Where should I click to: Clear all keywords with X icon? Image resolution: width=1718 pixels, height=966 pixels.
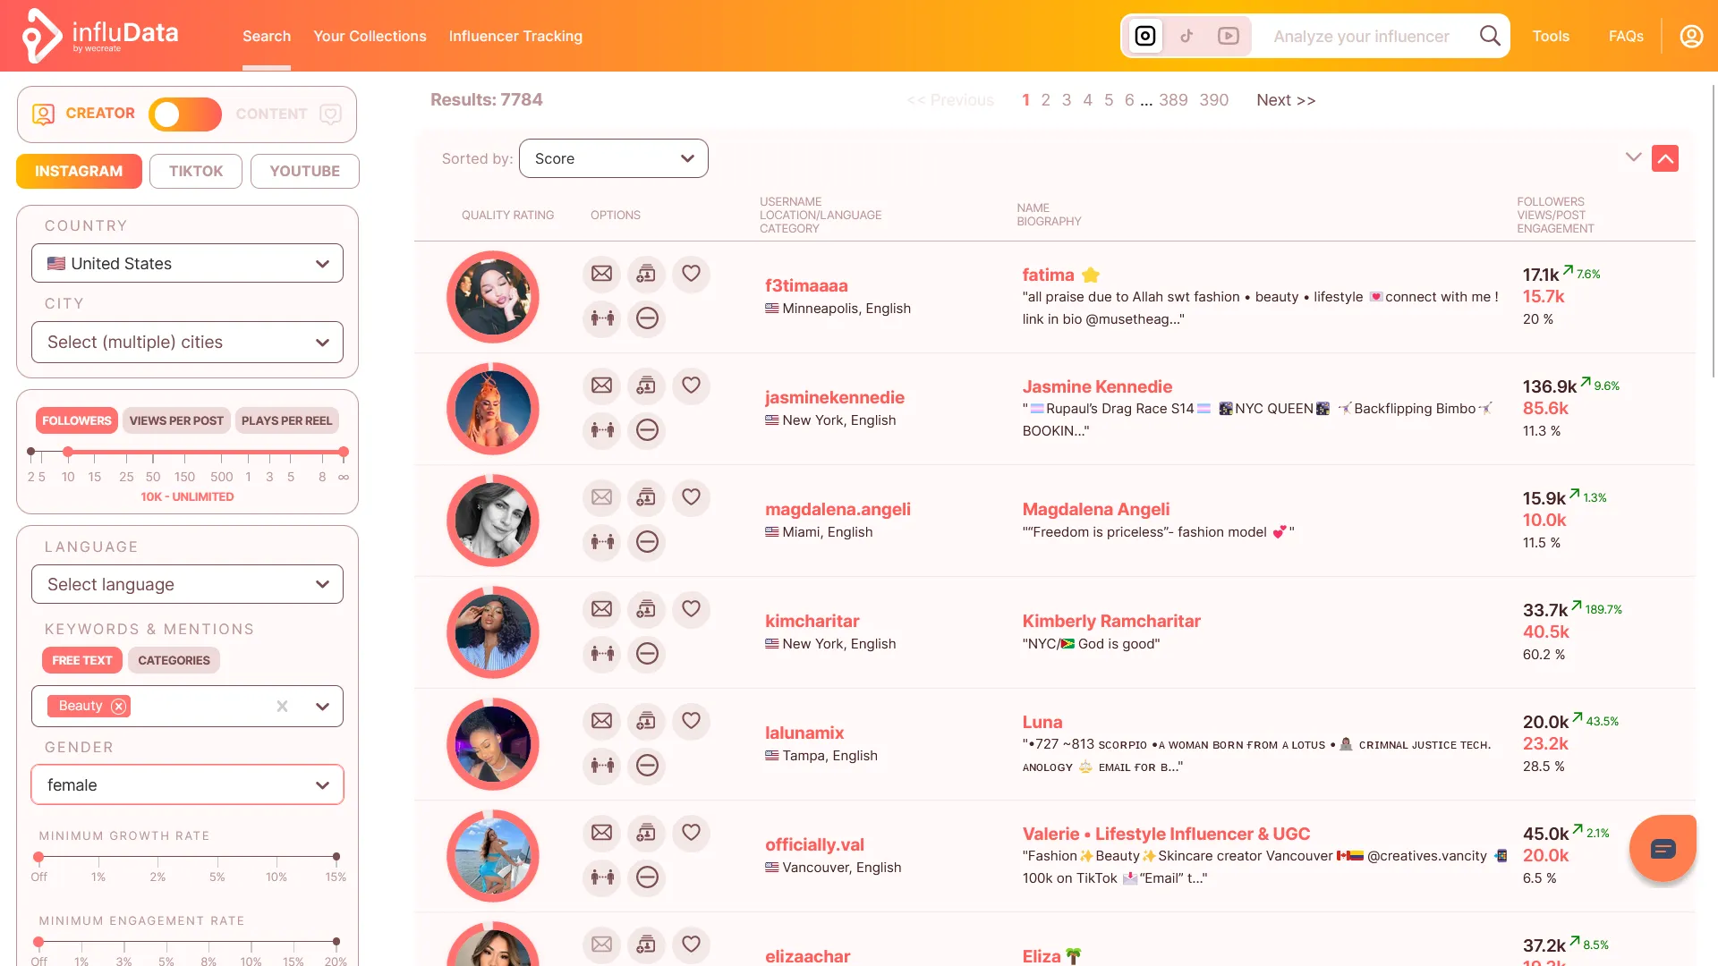pyautogui.click(x=282, y=707)
